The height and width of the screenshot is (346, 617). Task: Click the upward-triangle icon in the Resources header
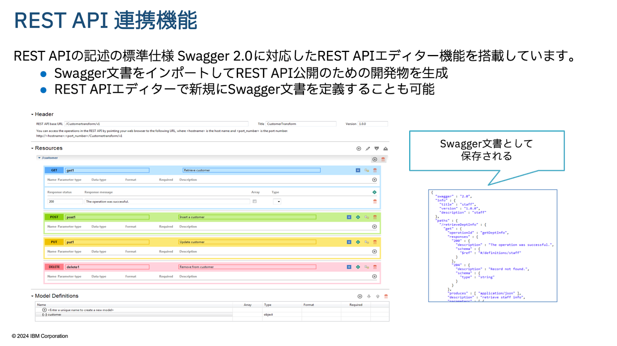(386, 149)
